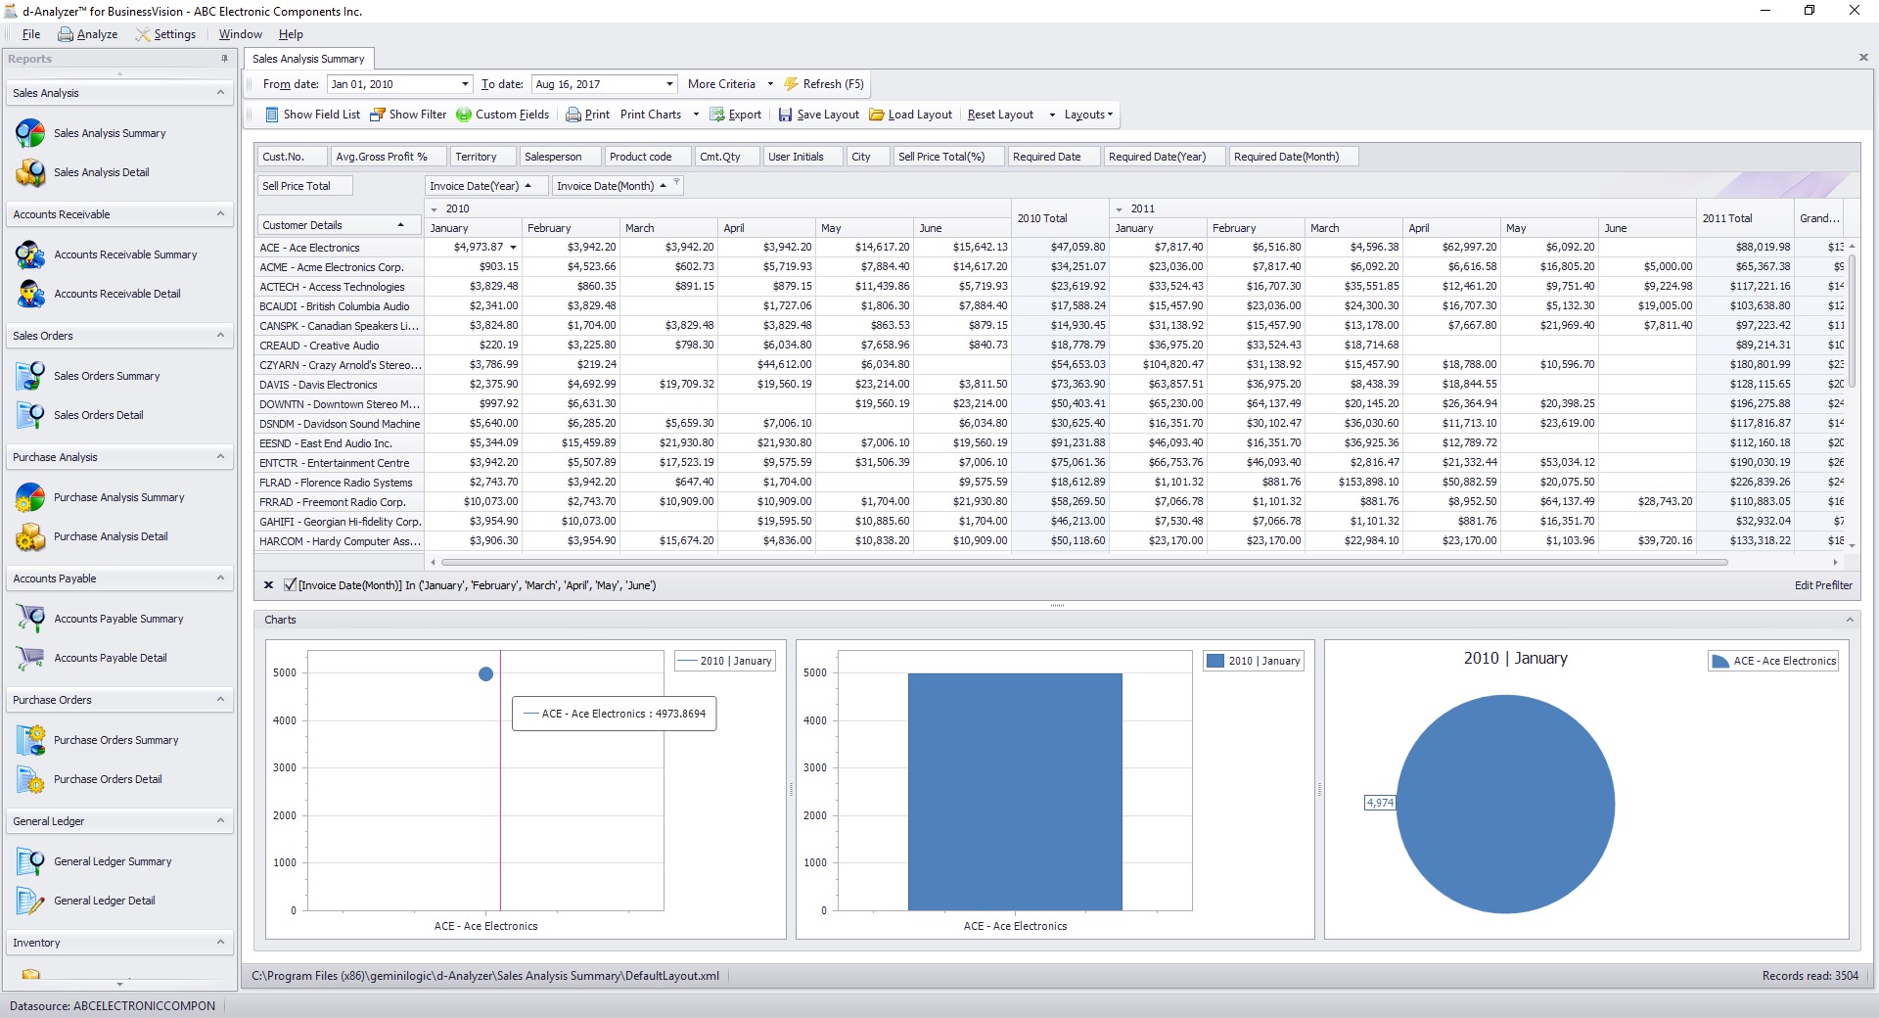Click the Sell Price Total data field
Screen dimensions: 1879x1018
[304, 186]
